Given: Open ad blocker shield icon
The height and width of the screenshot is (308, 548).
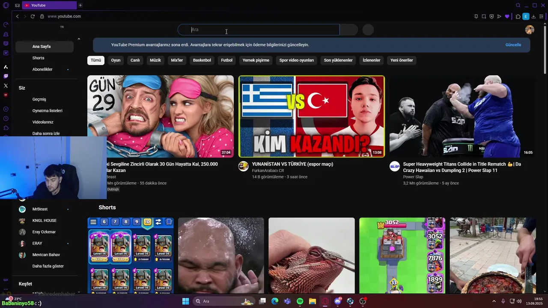Looking at the screenshot, I should (491, 16).
